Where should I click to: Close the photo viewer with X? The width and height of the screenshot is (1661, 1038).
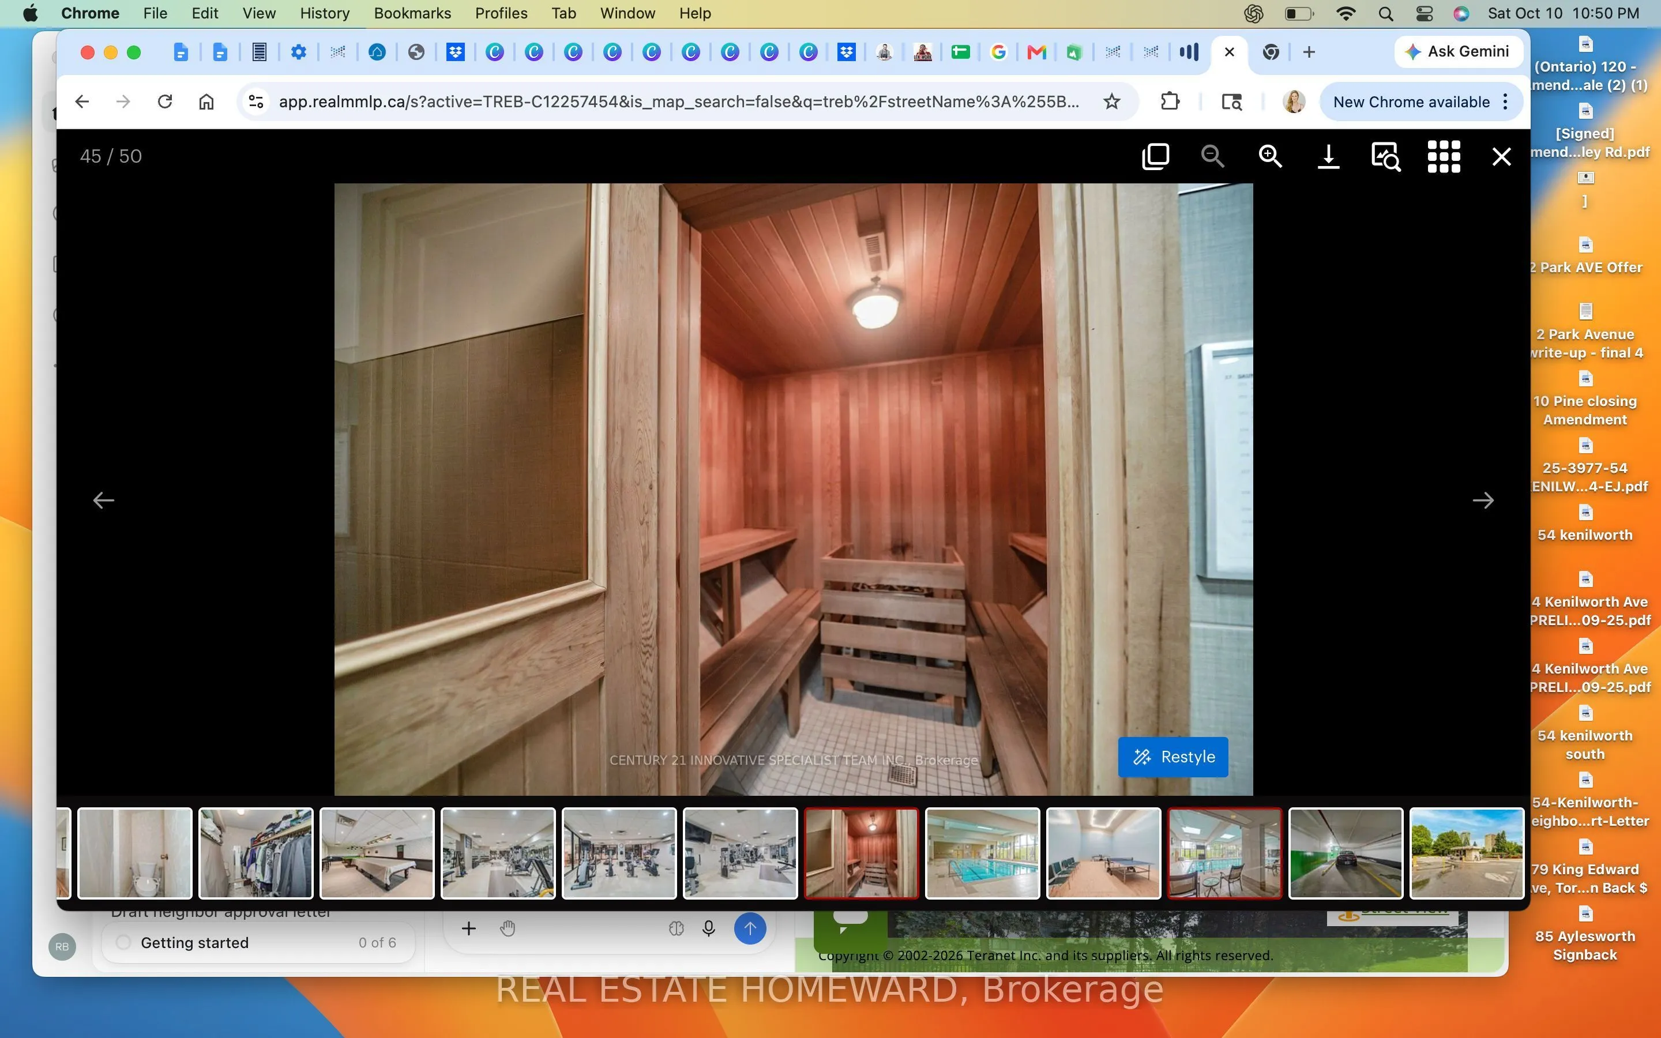(x=1501, y=156)
